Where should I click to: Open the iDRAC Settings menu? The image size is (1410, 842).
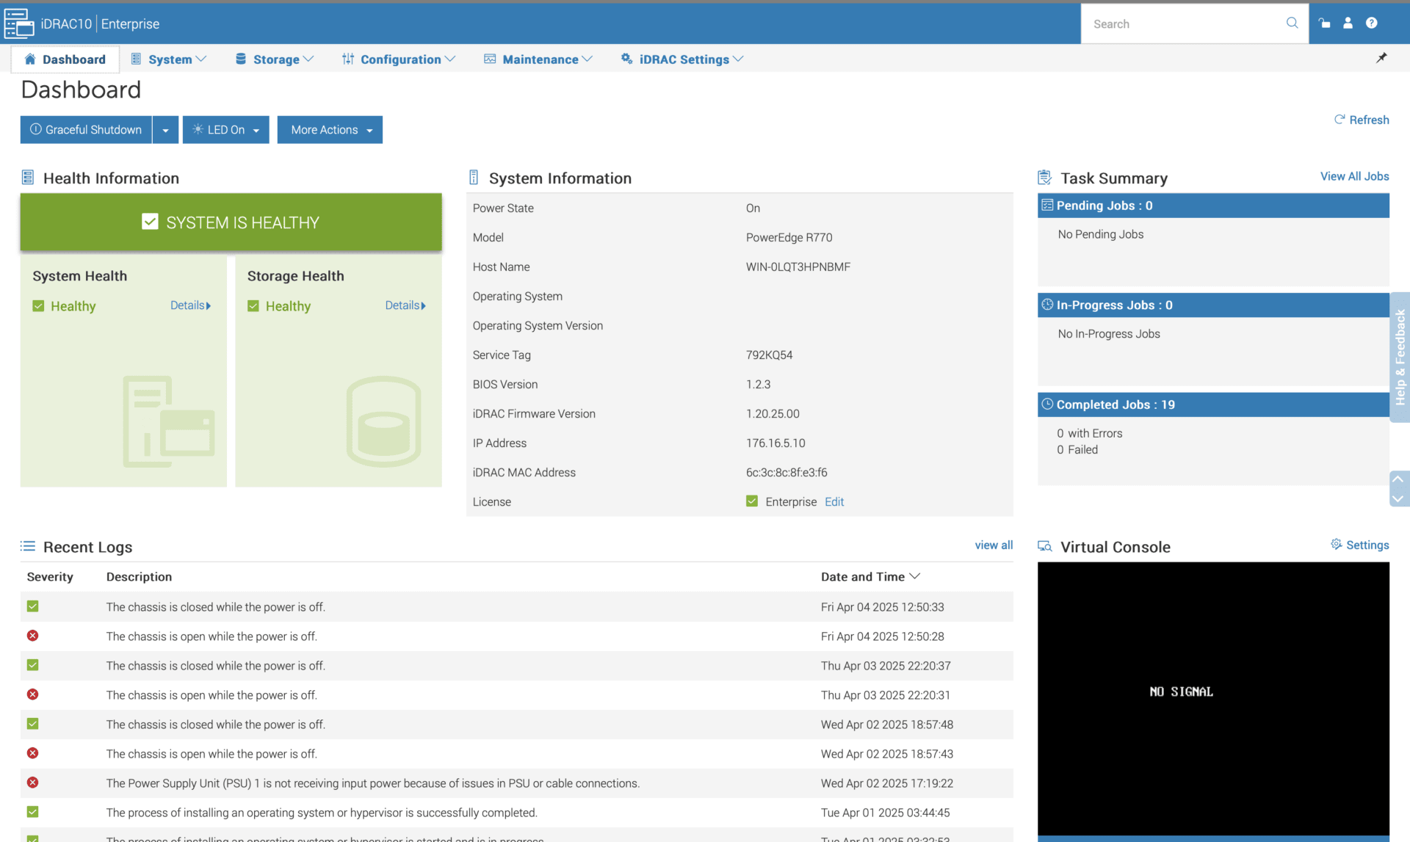pos(681,59)
